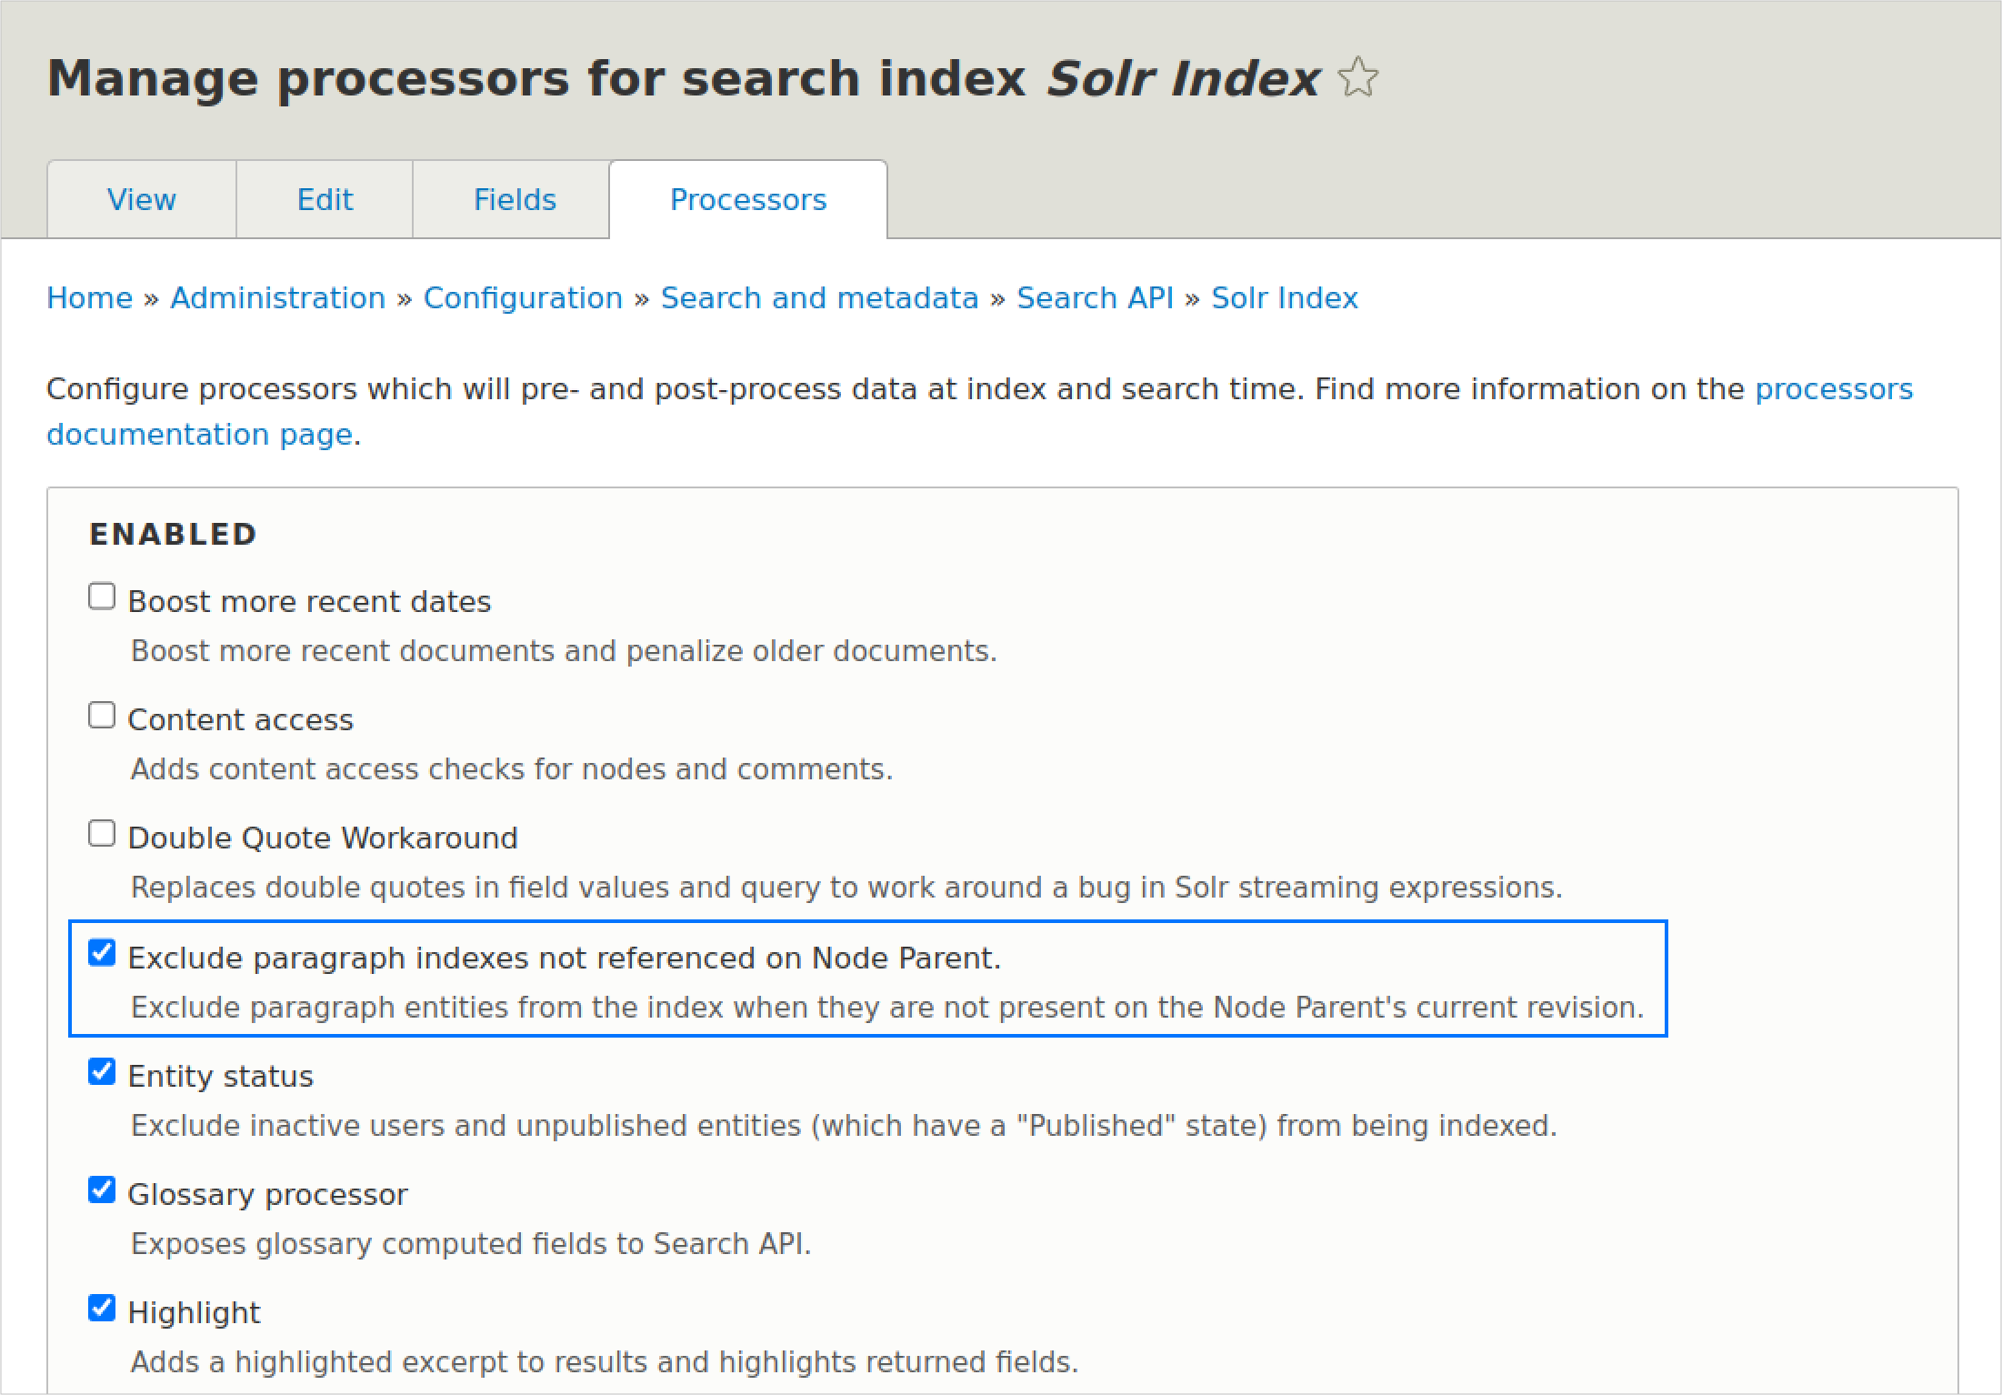Click 'Exclude paragraph entities from the index' description
Viewport: 2002px width, 1395px height.
point(887,1008)
